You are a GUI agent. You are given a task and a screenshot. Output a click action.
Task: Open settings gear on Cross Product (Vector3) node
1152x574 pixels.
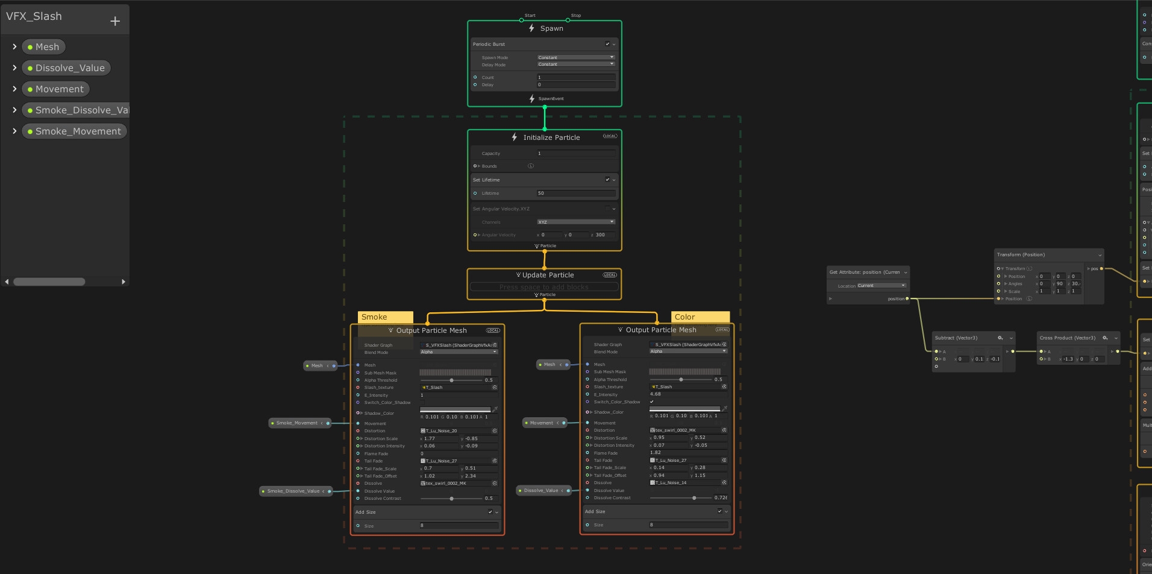click(1105, 338)
